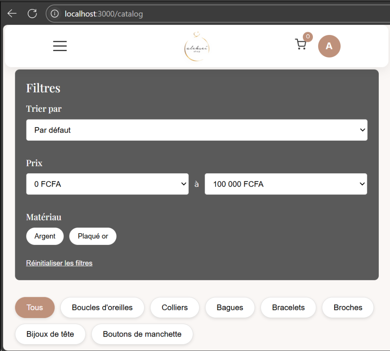Viewport: 390px width, 351px height.
Task: View site information icon in address bar
Action: [55, 14]
